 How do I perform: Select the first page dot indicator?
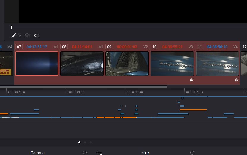coord(79,143)
